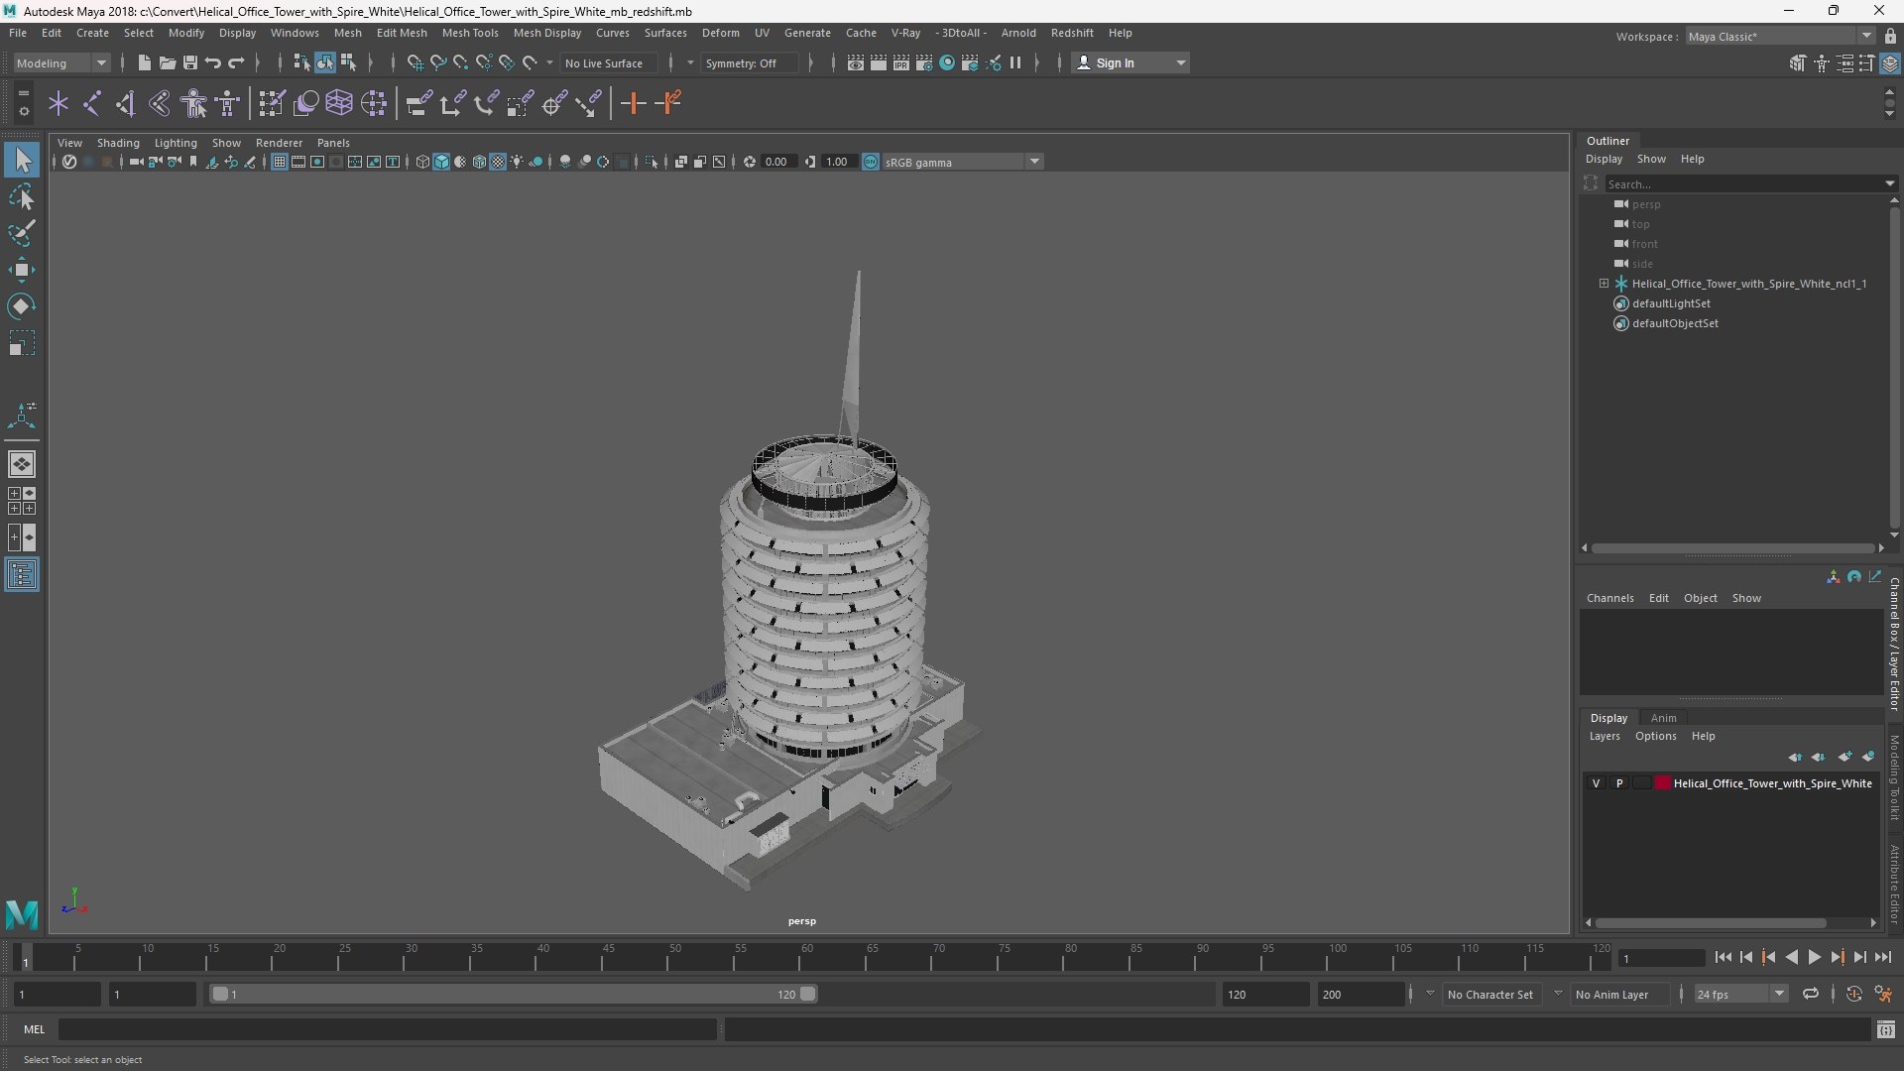Open the Mesh Tools menu

point(469,33)
